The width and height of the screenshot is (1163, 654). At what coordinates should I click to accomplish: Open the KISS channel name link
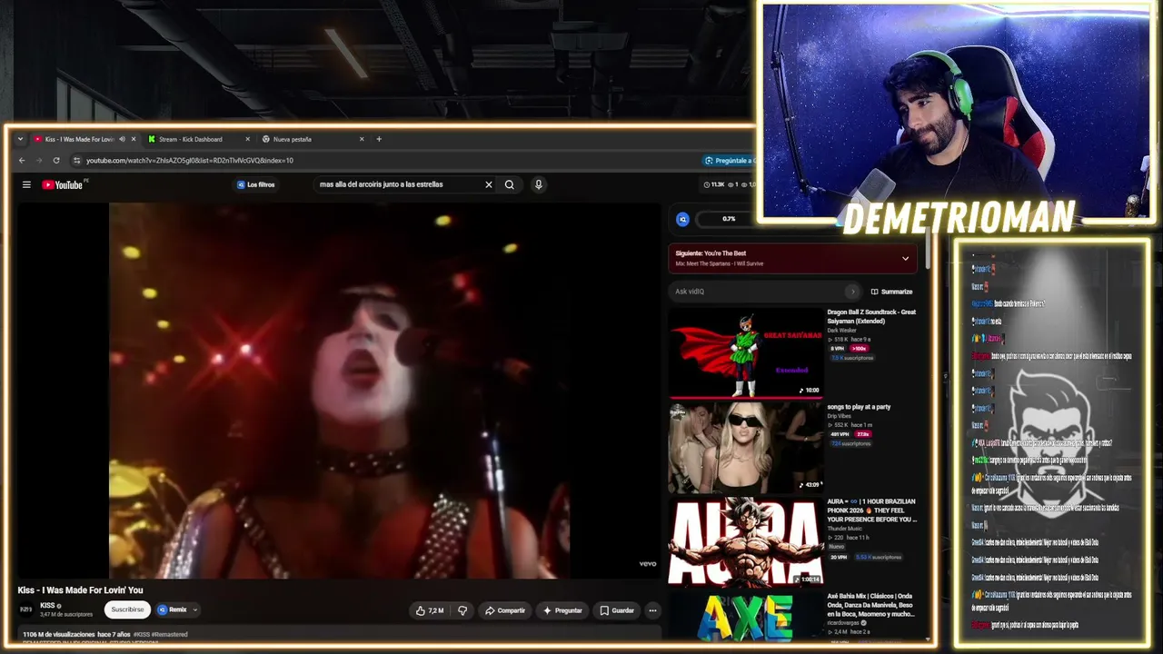[47, 606]
